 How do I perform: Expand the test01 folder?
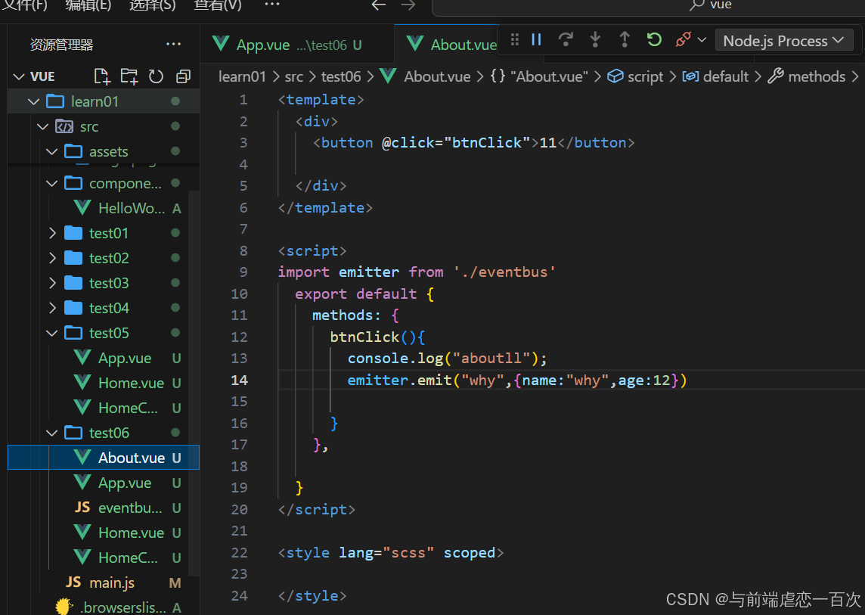coord(52,234)
